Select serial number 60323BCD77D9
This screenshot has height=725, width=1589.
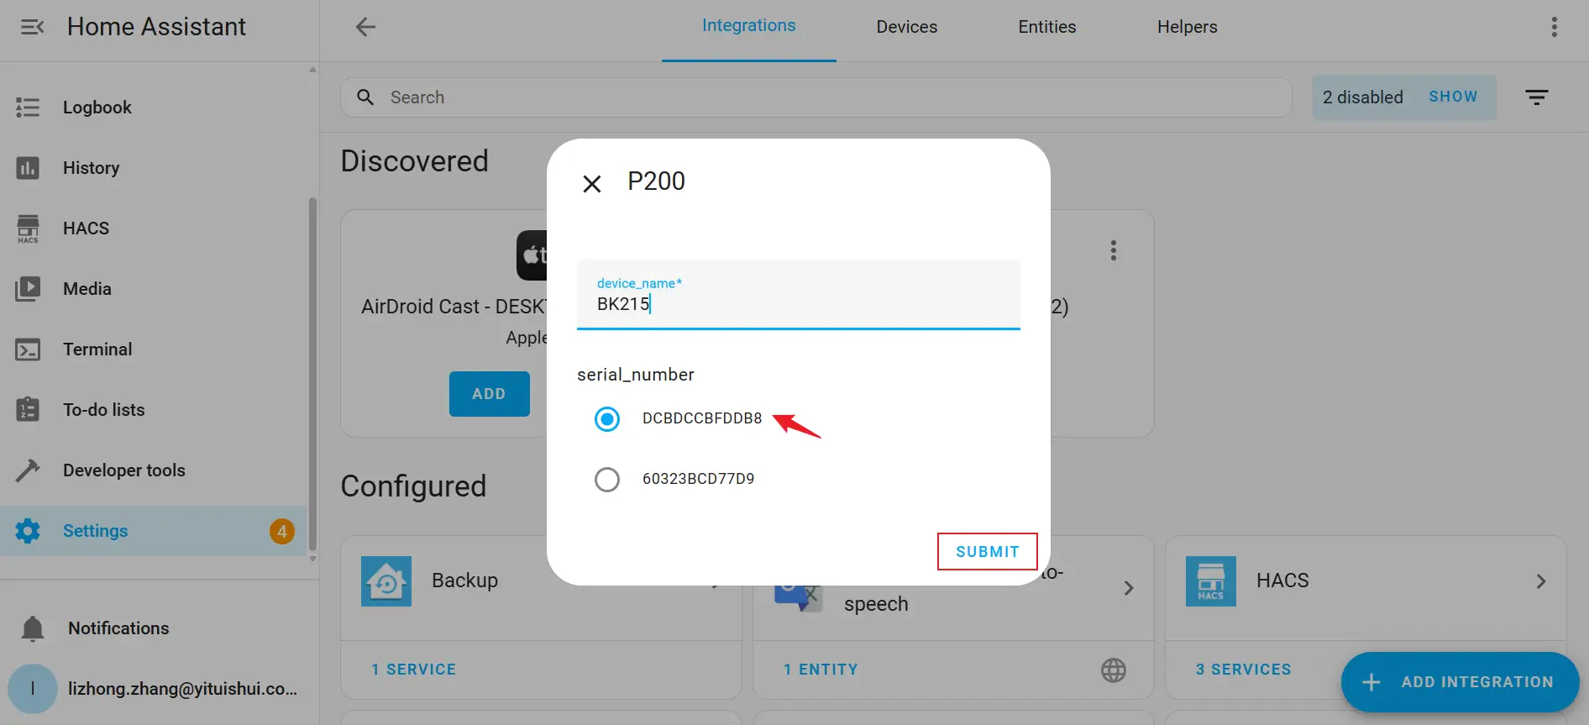(607, 480)
